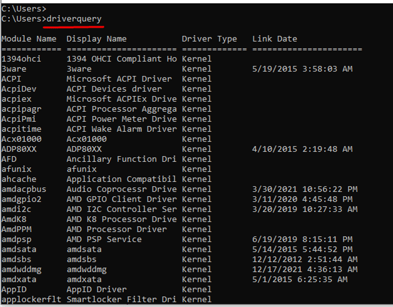Screen dimensions: 393x307
Task: Click module name 3ware
Action: coord(14,69)
